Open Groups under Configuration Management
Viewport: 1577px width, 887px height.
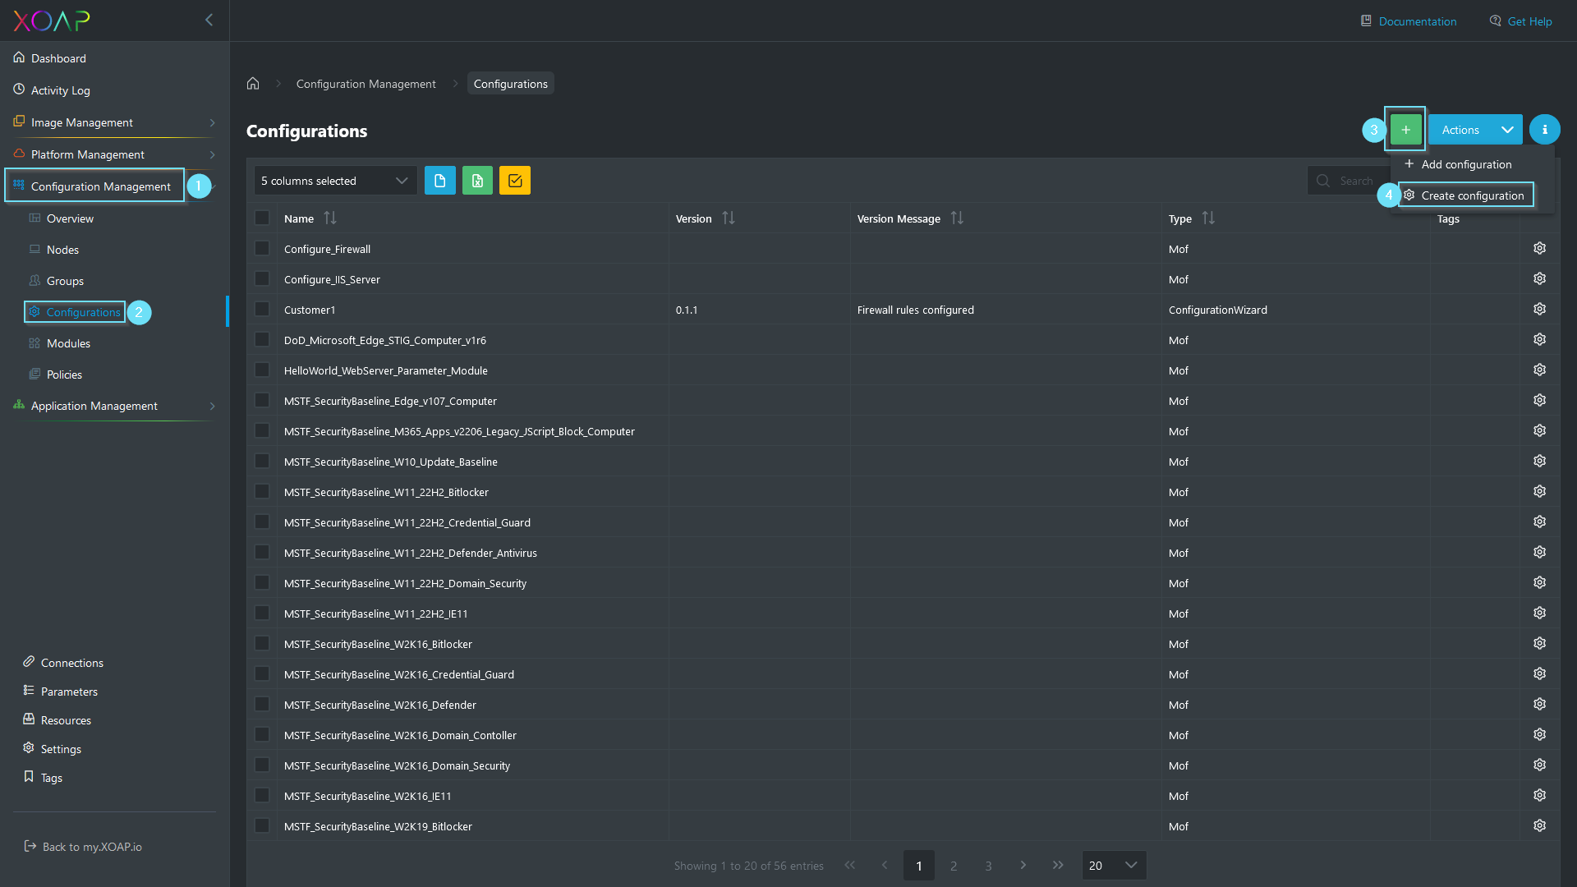[x=57, y=281]
